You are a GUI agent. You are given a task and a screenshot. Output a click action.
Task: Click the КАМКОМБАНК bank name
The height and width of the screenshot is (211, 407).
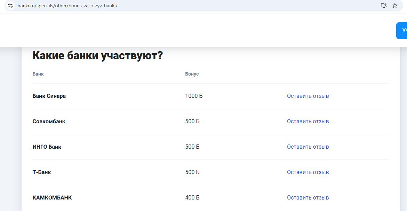coord(52,198)
